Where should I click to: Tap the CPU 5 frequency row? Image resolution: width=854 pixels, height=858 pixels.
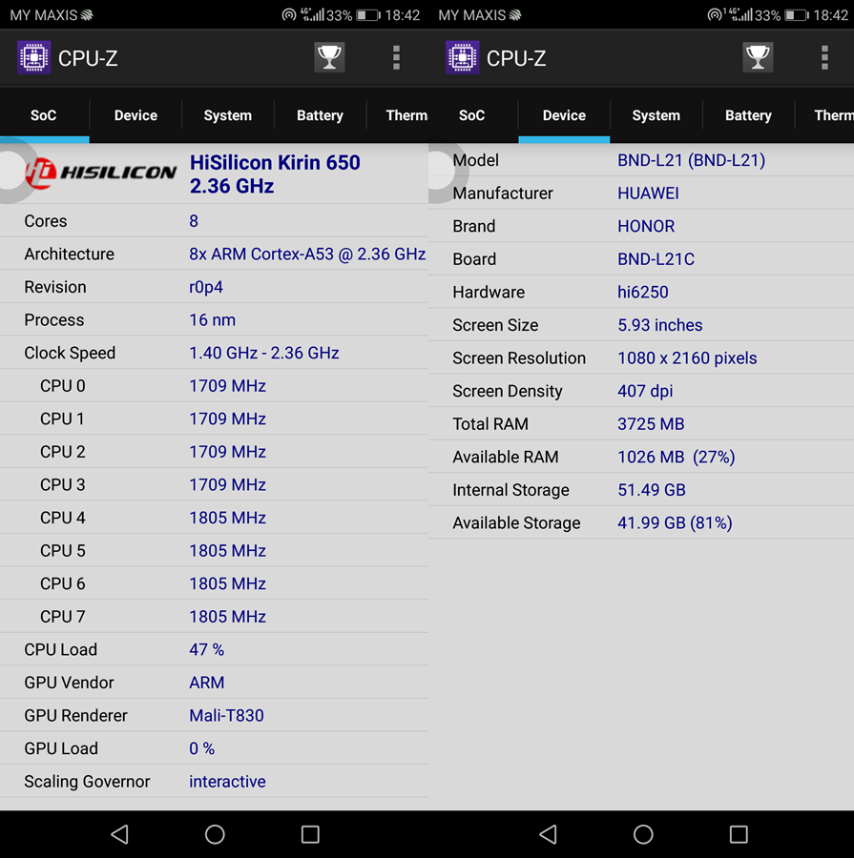(214, 550)
